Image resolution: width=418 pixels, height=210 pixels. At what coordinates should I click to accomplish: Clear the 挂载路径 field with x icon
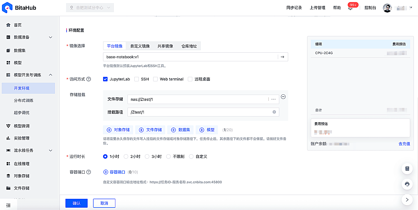click(274, 112)
